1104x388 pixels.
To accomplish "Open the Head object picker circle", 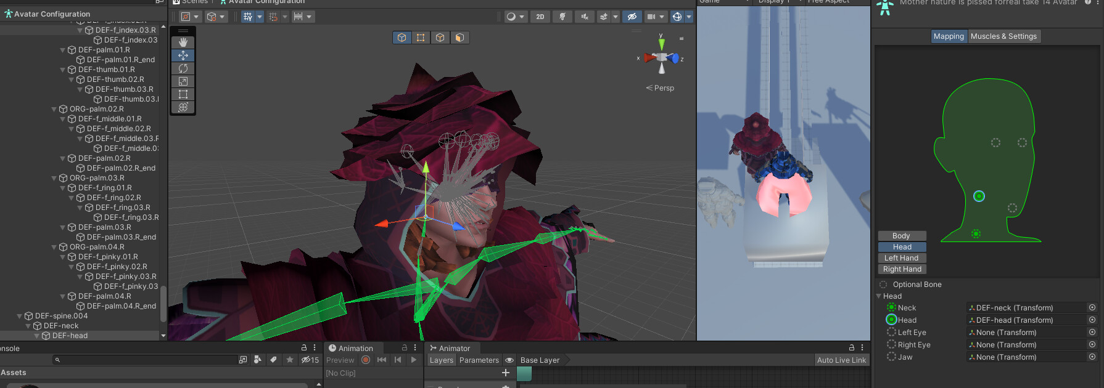I will tap(1092, 320).
